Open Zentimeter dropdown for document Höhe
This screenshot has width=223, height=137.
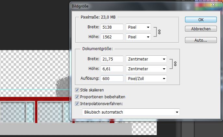point(146,69)
